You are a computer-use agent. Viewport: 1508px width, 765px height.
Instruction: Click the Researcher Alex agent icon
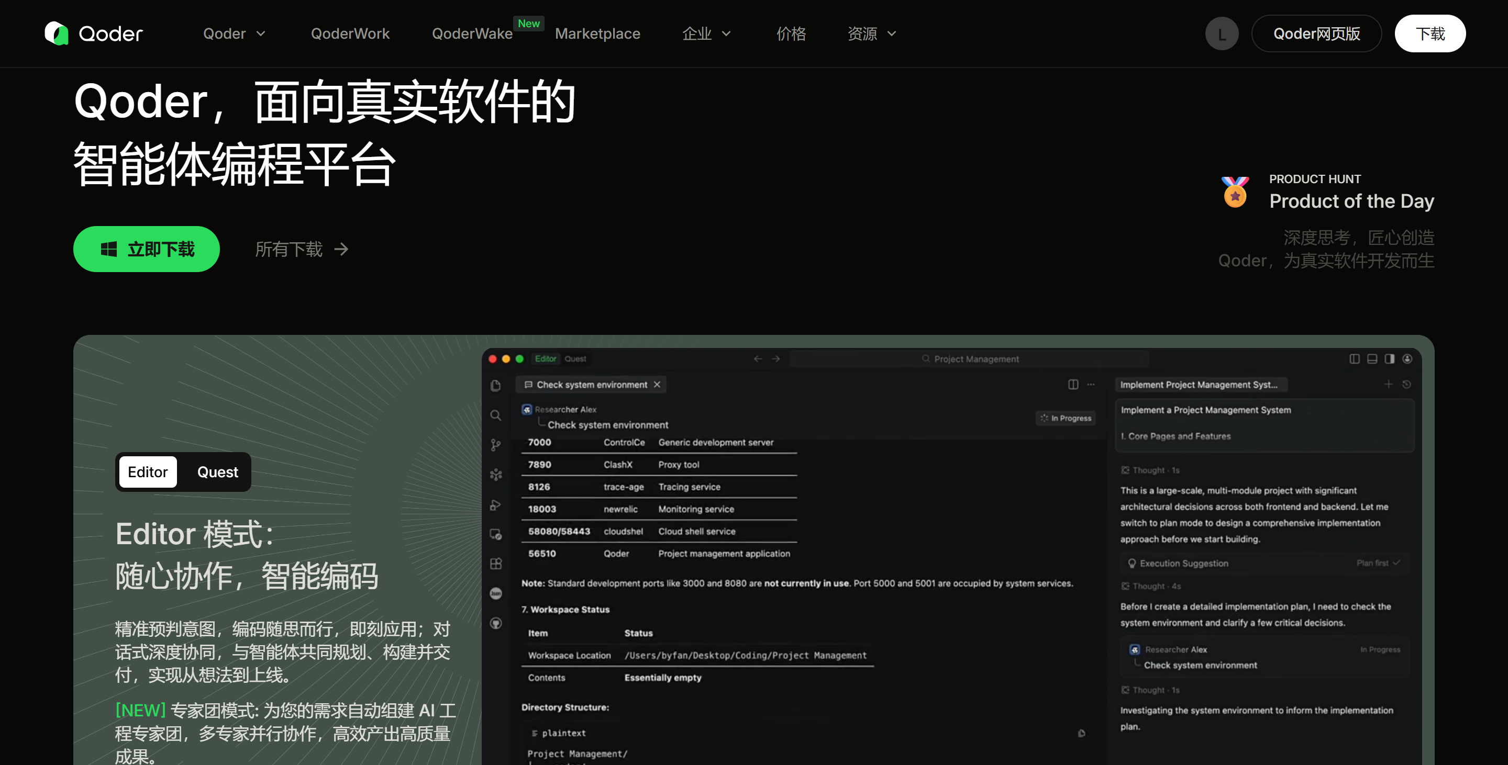coord(526,409)
